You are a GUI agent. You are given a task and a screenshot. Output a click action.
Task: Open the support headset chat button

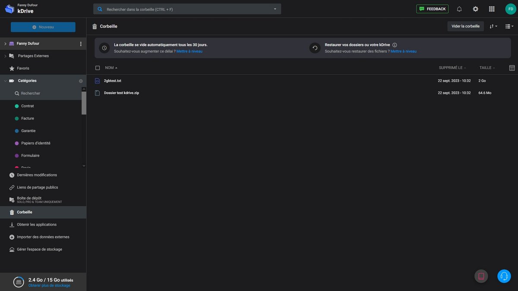pos(504,276)
